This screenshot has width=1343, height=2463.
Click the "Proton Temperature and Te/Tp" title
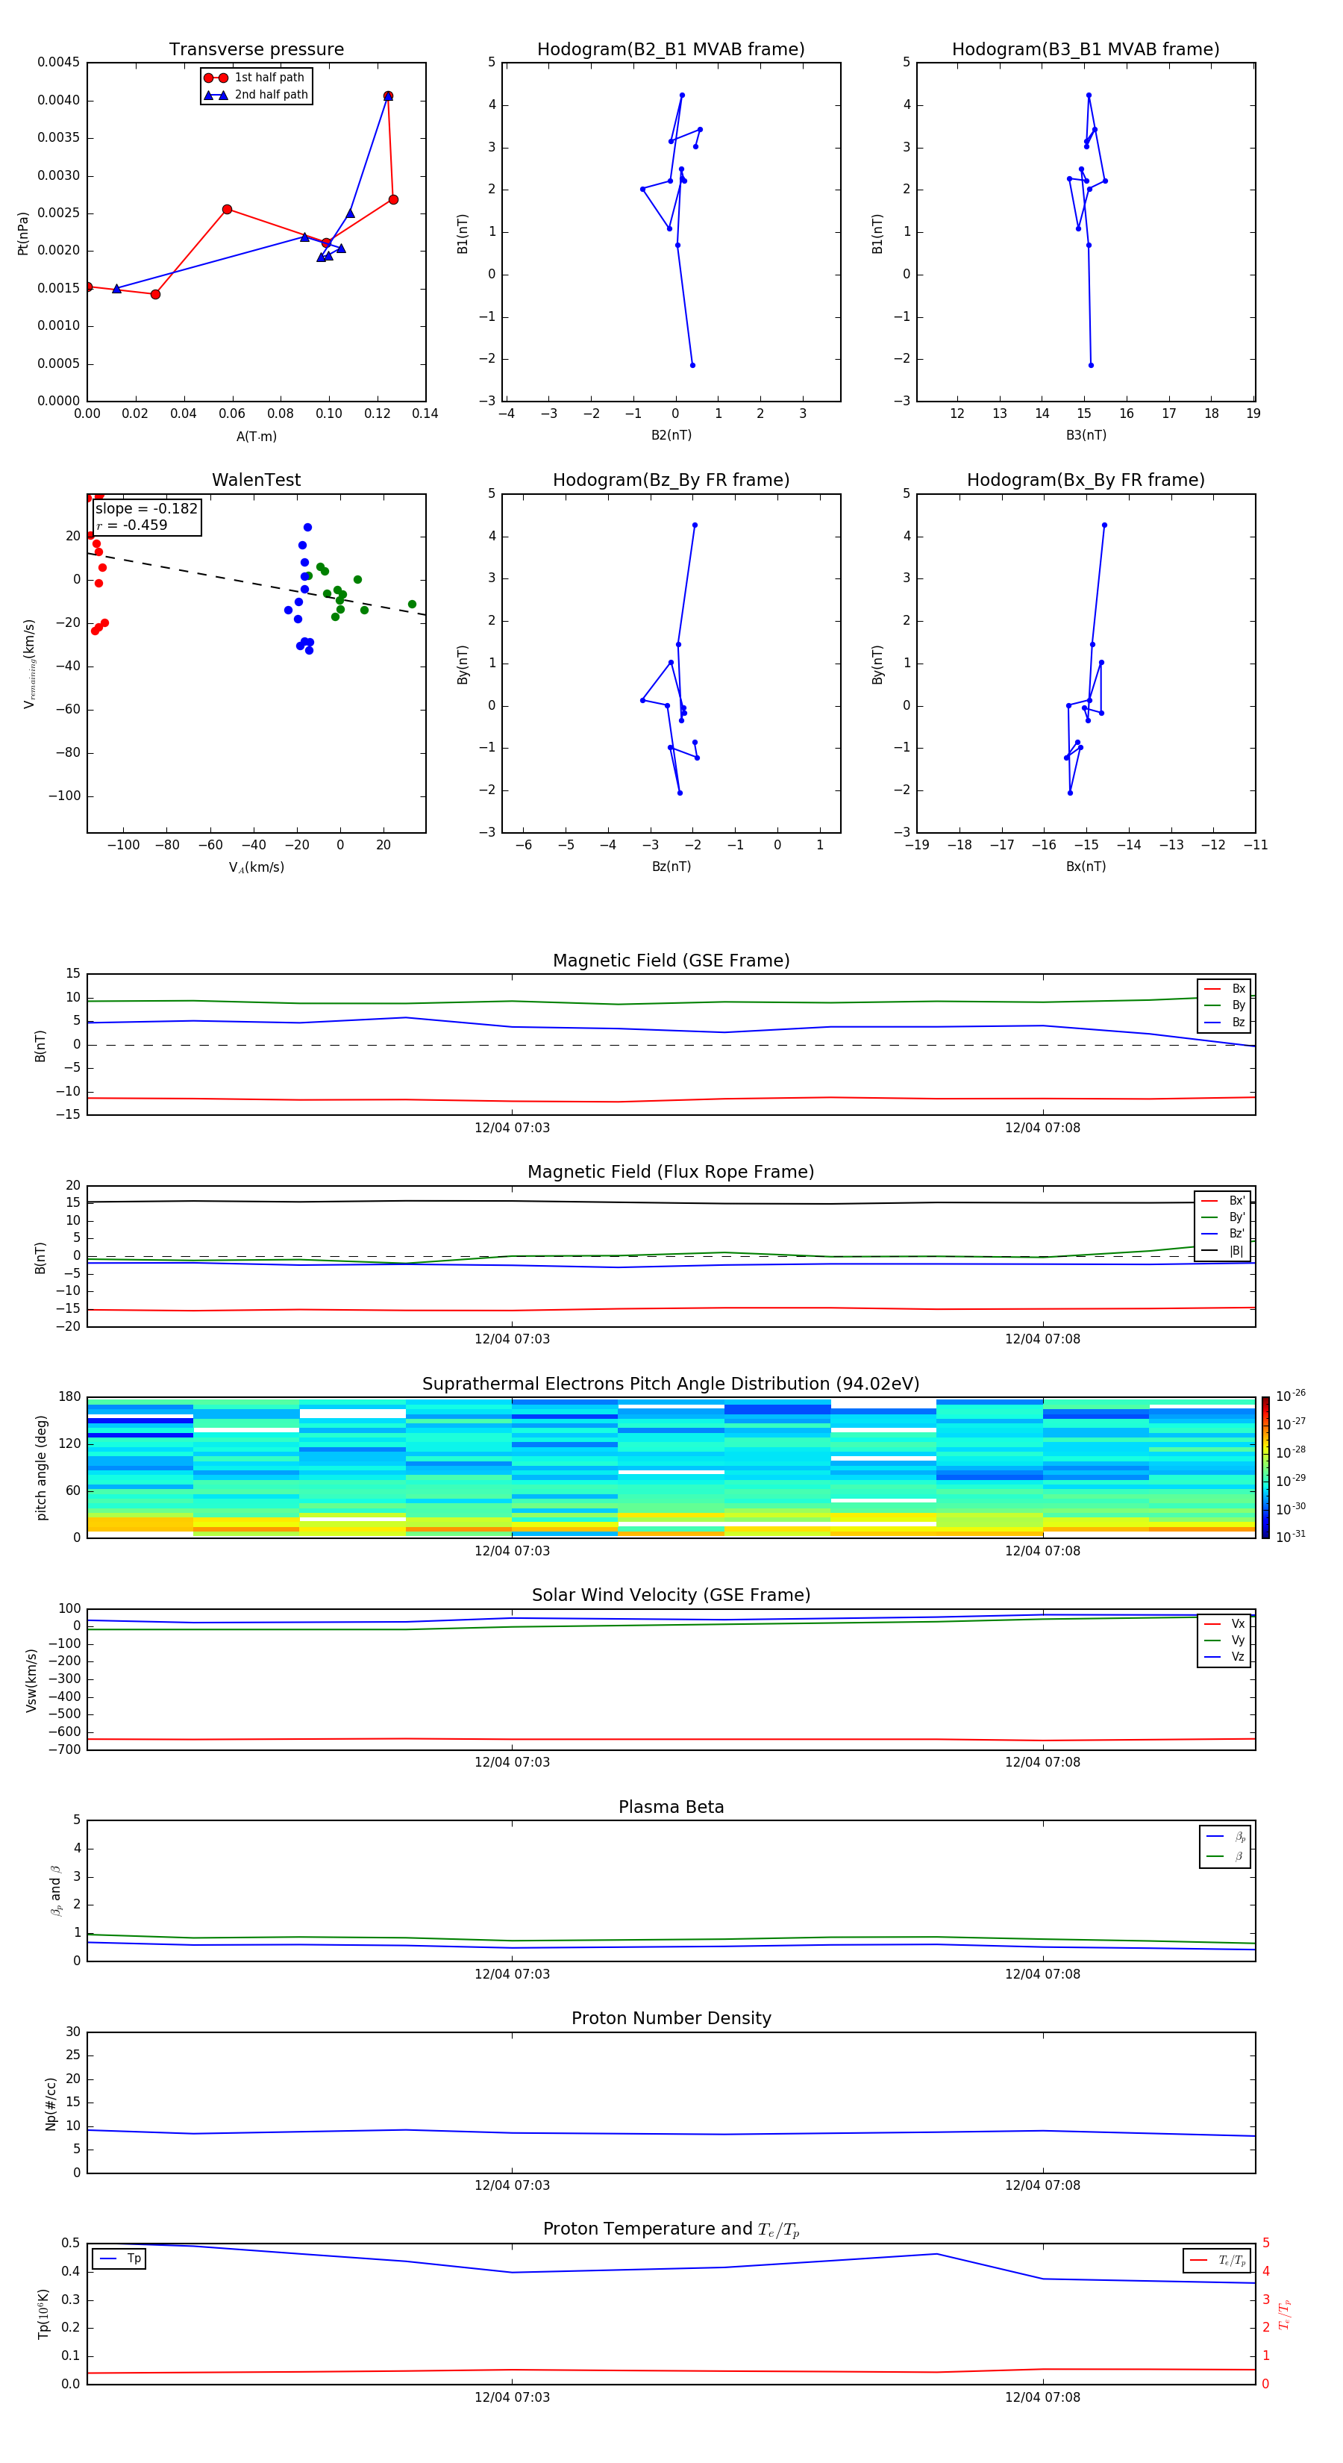pos(671,2229)
